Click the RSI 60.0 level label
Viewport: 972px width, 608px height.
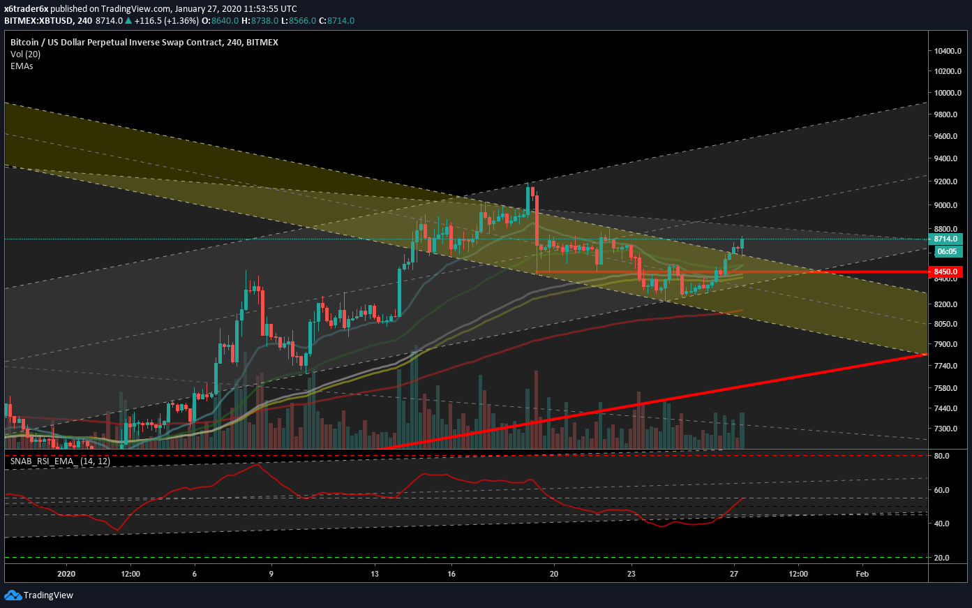(942, 490)
